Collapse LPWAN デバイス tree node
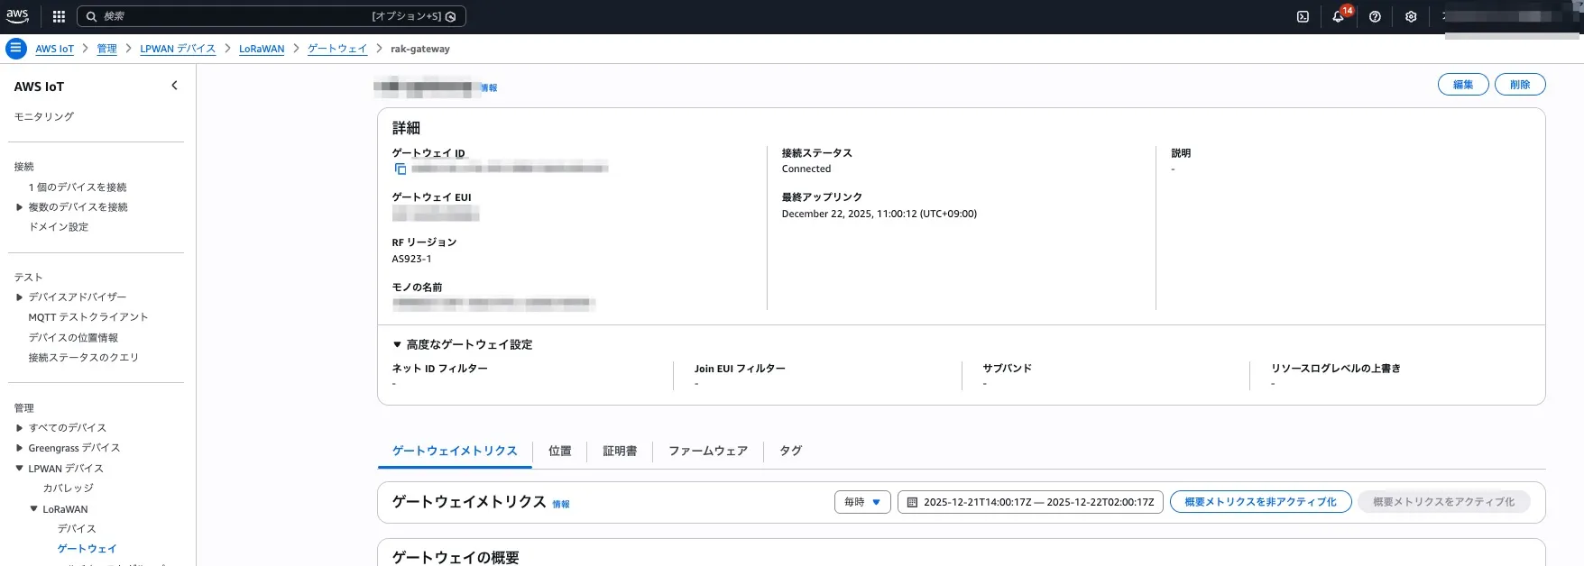The height and width of the screenshot is (566, 1584). pos(19,469)
